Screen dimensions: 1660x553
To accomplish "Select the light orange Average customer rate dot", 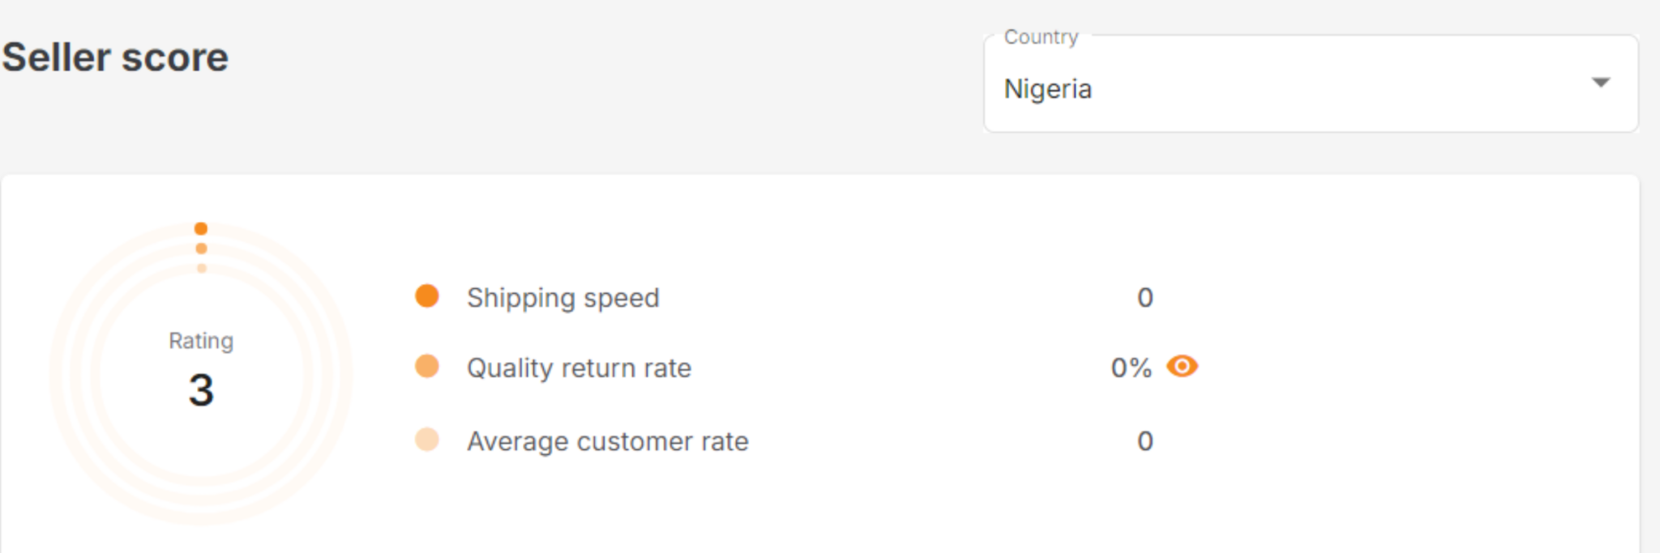I will [x=426, y=440].
